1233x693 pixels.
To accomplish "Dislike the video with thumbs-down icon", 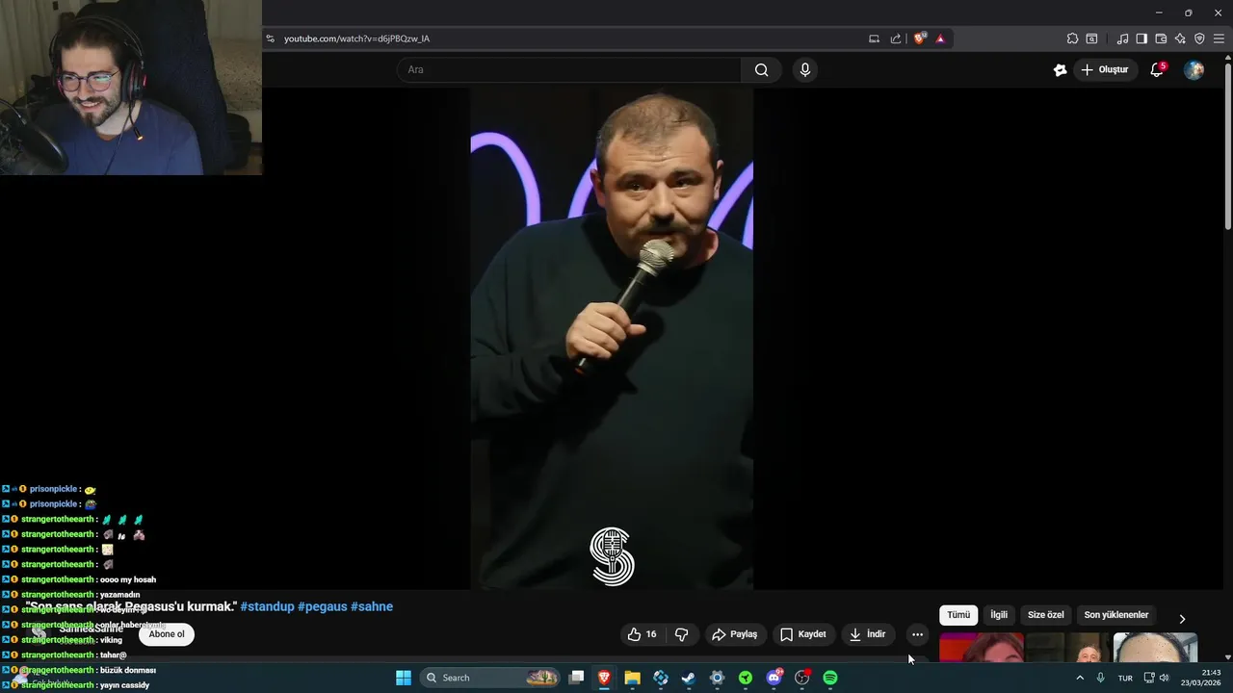I will 682,634.
